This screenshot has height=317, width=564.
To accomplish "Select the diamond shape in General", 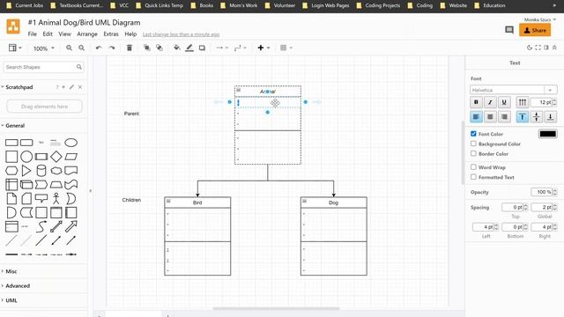I will 56,157.
